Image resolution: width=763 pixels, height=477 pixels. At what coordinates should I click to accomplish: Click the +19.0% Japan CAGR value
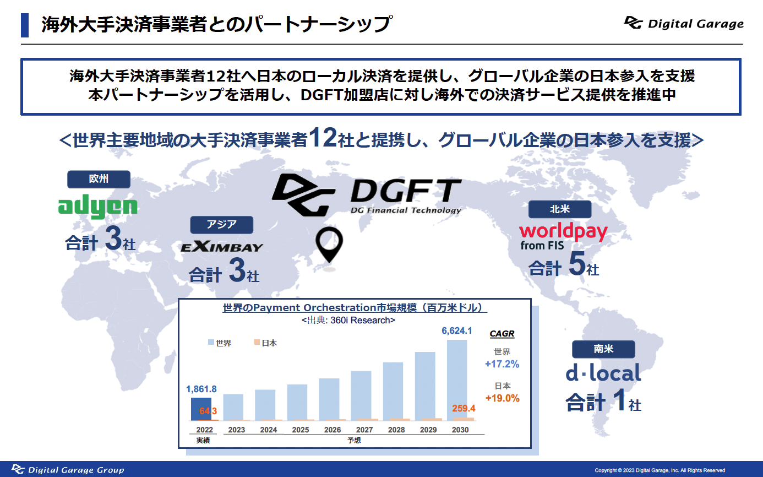click(x=502, y=398)
